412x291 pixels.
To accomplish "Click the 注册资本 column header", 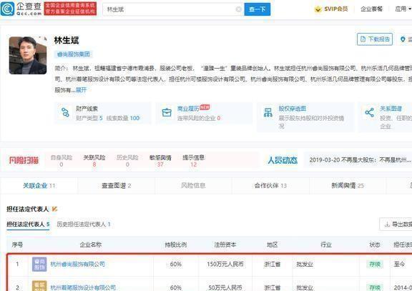I will tap(225, 245).
